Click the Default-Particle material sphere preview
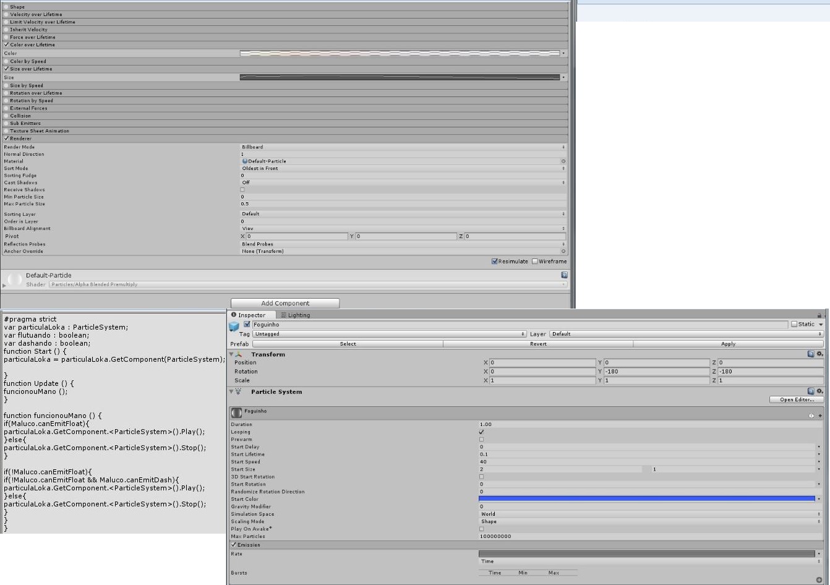Screen dimensions: 830x585 click(x=15, y=280)
